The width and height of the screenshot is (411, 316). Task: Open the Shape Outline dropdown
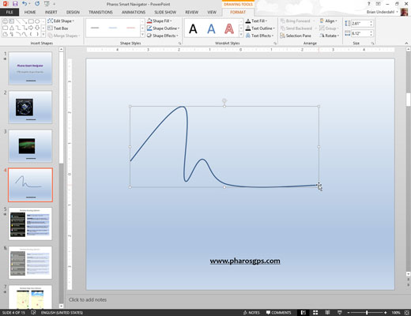pyautogui.click(x=163, y=28)
